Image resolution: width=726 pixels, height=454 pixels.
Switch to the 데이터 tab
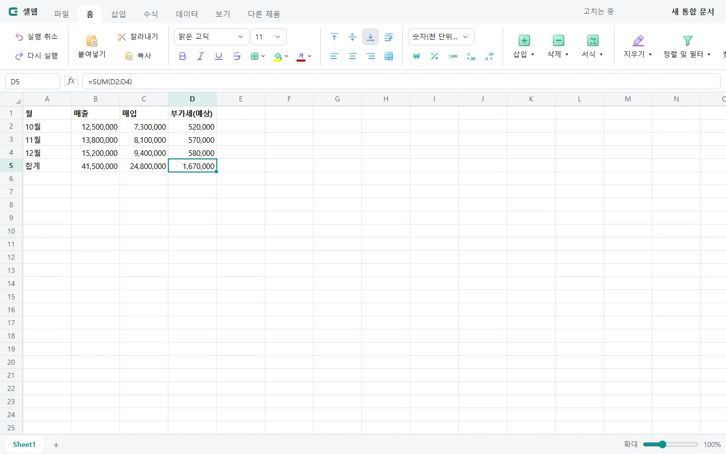pyautogui.click(x=187, y=14)
